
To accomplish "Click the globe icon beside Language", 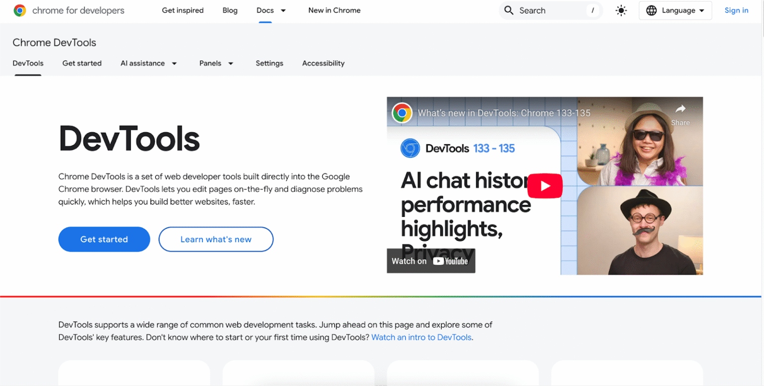I will (x=652, y=10).
